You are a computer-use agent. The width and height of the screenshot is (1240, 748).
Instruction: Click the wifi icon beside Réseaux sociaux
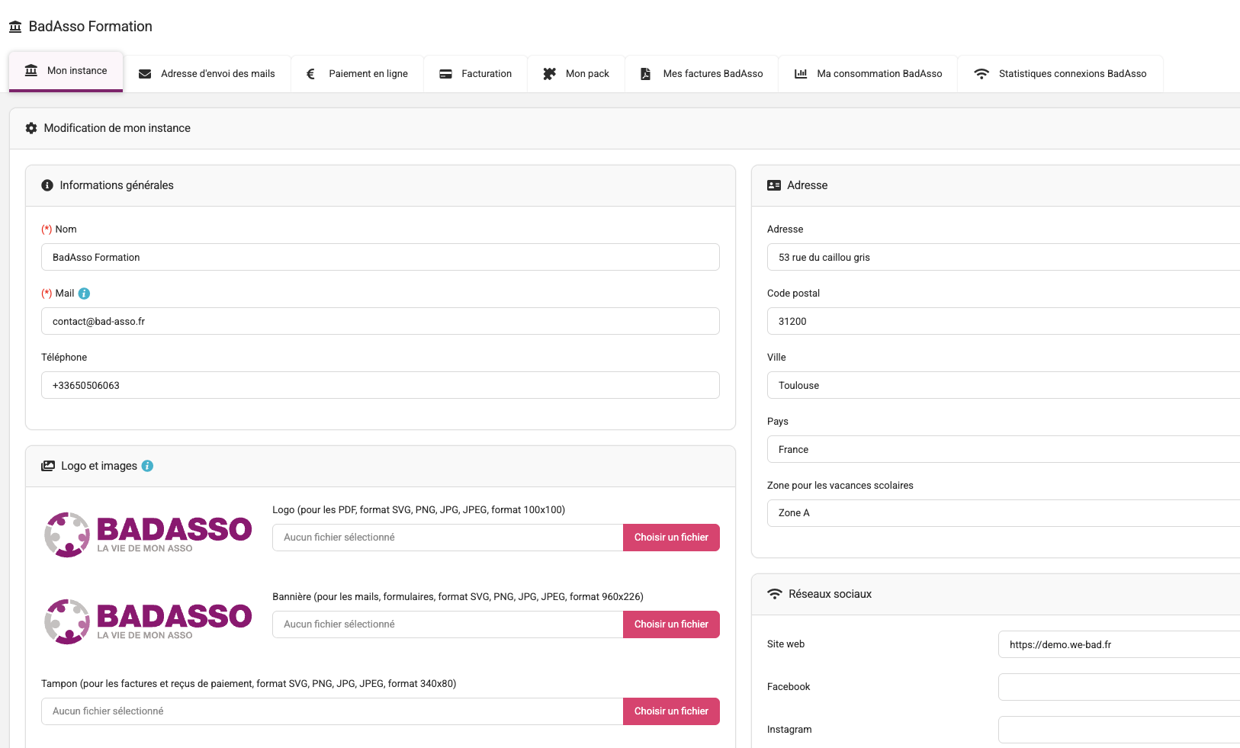pos(774,594)
